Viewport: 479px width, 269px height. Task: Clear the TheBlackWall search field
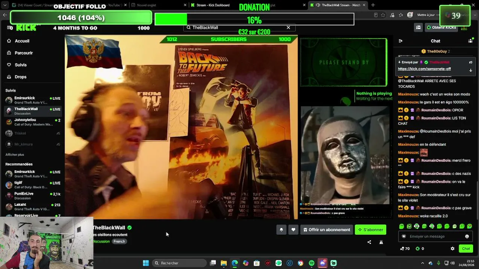point(288,28)
